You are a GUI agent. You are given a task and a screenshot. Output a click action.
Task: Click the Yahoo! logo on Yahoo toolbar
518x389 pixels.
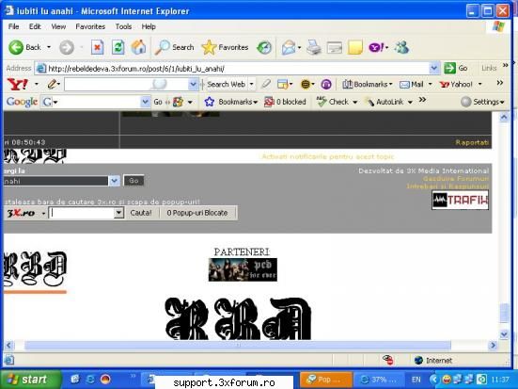[18, 85]
